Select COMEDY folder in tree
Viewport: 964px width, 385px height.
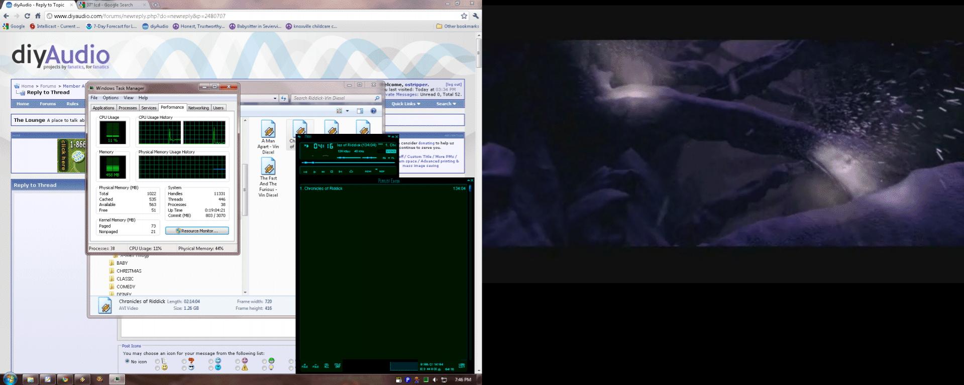pyautogui.click(x=122, y=287)
